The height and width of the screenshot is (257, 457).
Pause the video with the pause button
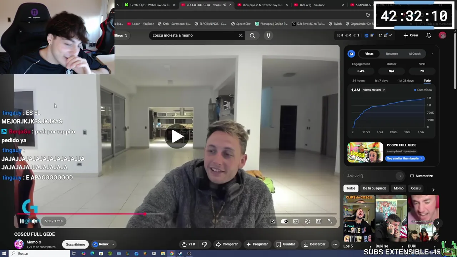tap(22, 221)
